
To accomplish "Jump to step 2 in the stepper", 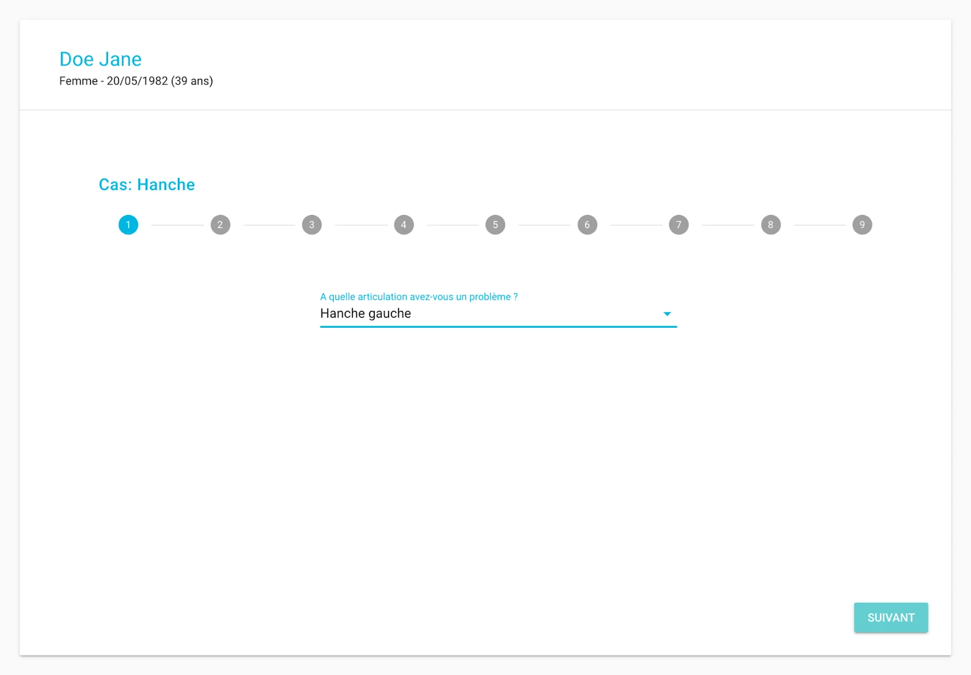I will [x=220, y=225].
